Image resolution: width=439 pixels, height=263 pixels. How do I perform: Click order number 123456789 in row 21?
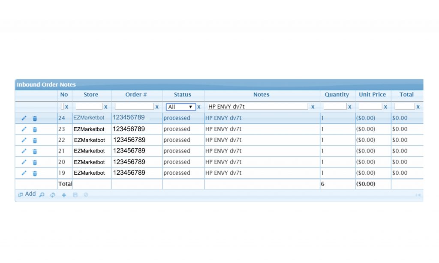coord(137,151)
